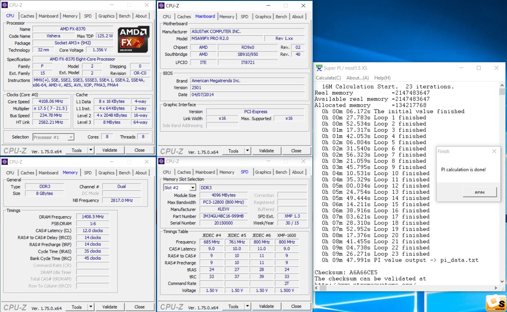
Task: Click Tools button in Memory window
Action: tap(77, 307)
